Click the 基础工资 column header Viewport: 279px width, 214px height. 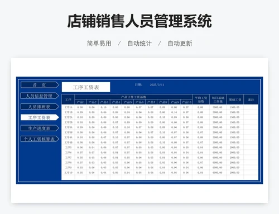(x=235, y=99)
